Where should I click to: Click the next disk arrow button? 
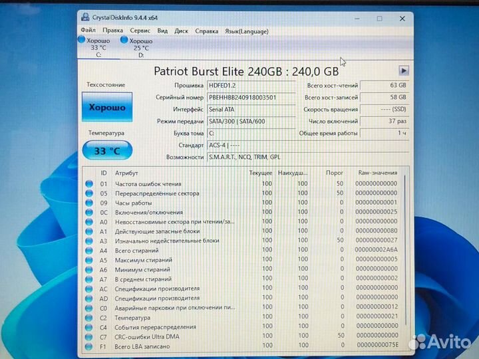[404, 71]
